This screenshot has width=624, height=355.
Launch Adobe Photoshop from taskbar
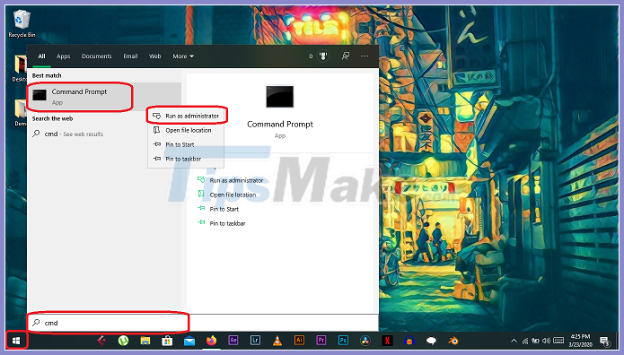coord(343,341)
